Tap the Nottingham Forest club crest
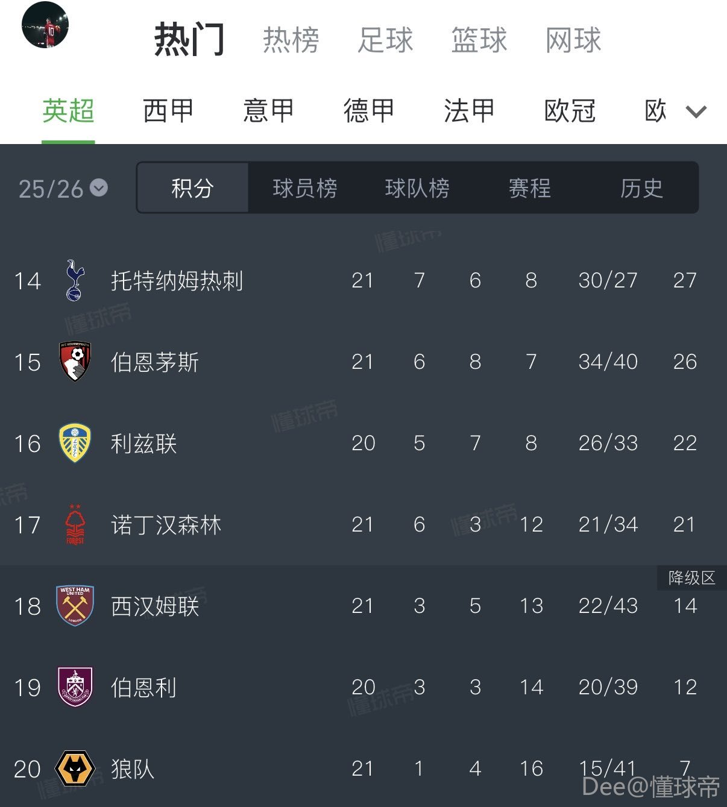Viewport: 727px width, 807px height. click(75, 524)
